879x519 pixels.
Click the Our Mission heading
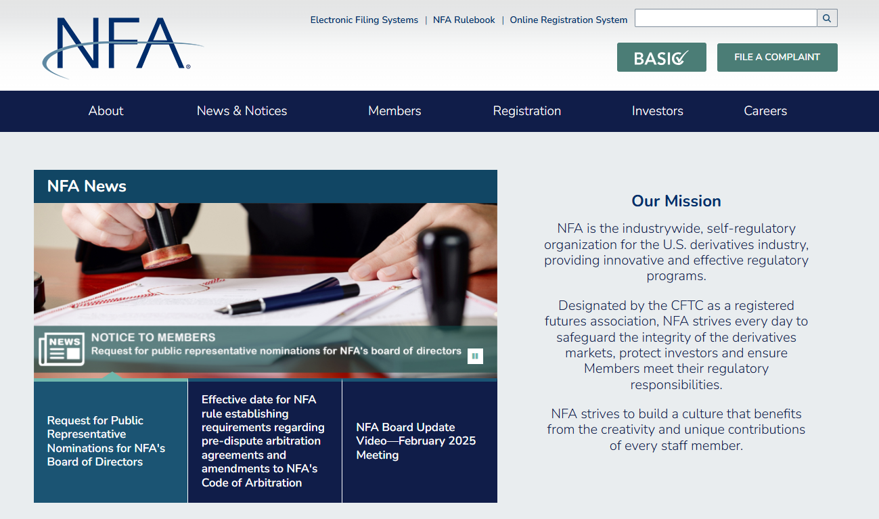(676, 201)
